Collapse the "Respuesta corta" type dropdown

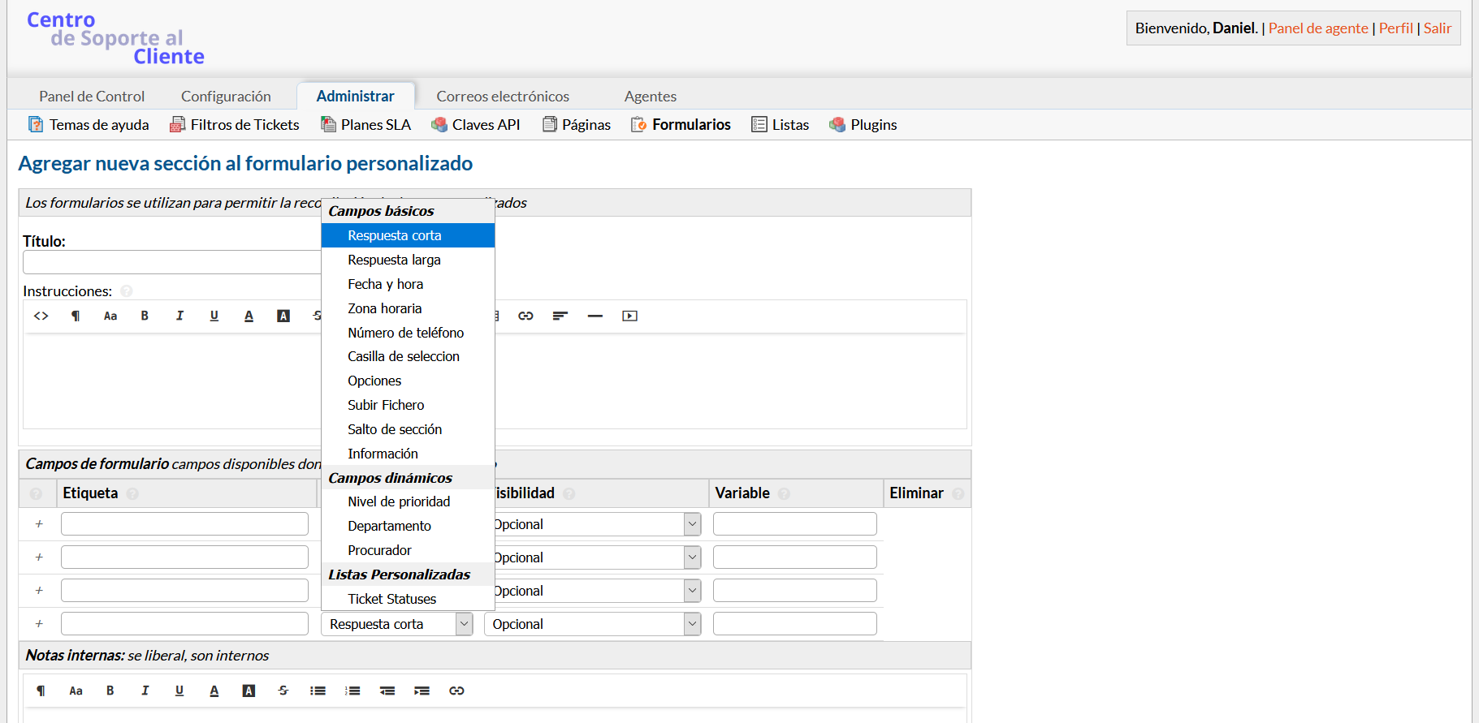coord(464,624)
